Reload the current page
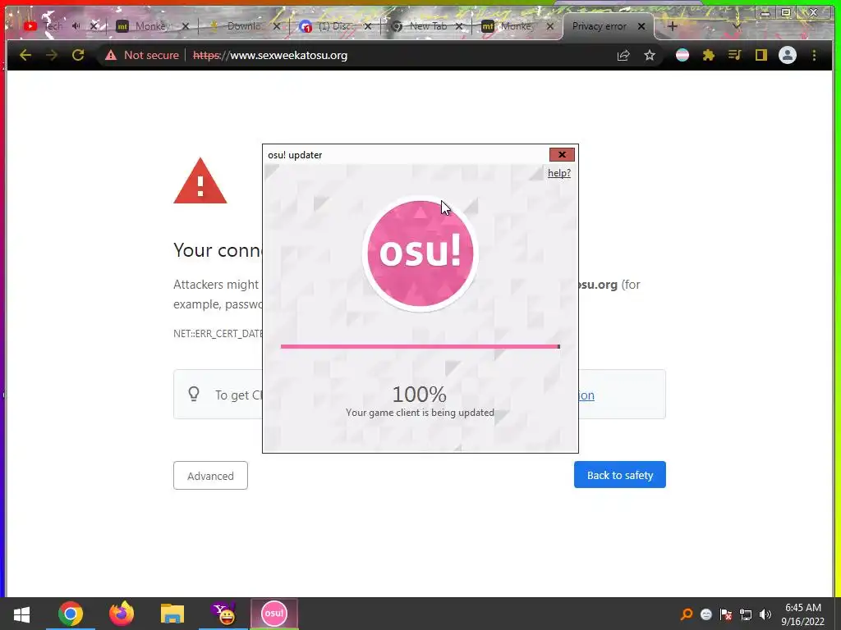The image size is (841, 630). tap(78, 55)
